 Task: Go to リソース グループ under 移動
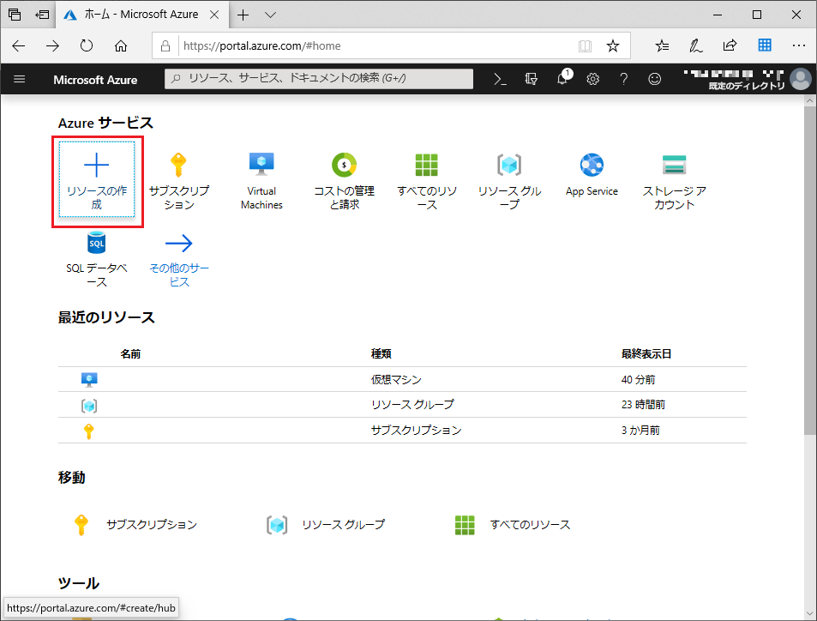[x=326, y=525]
